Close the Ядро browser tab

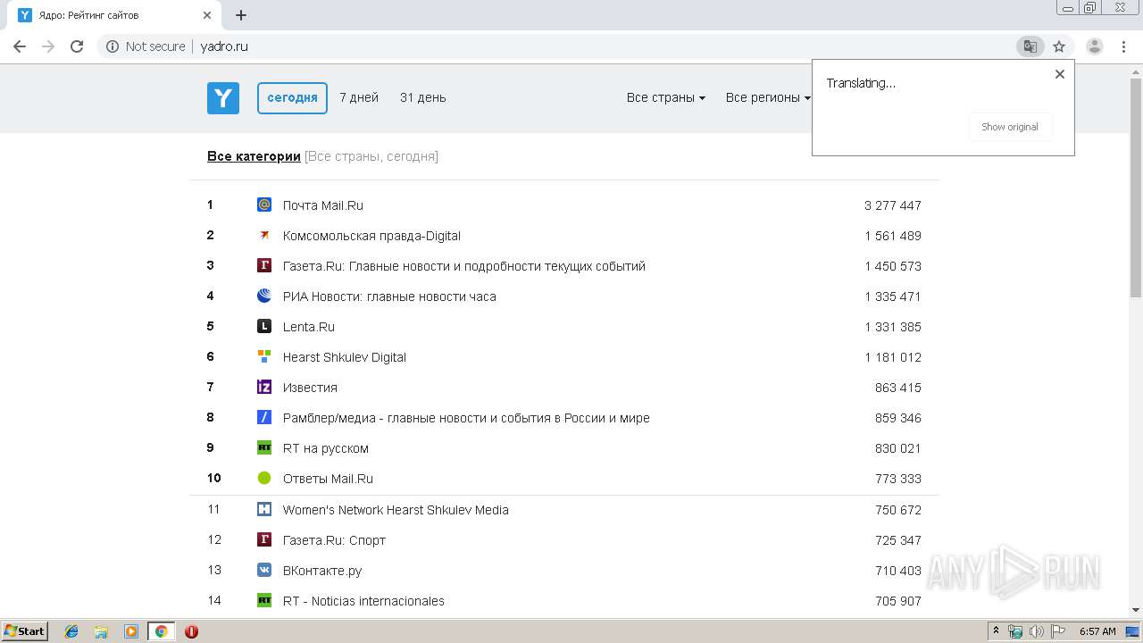click(x=207, y=15)
